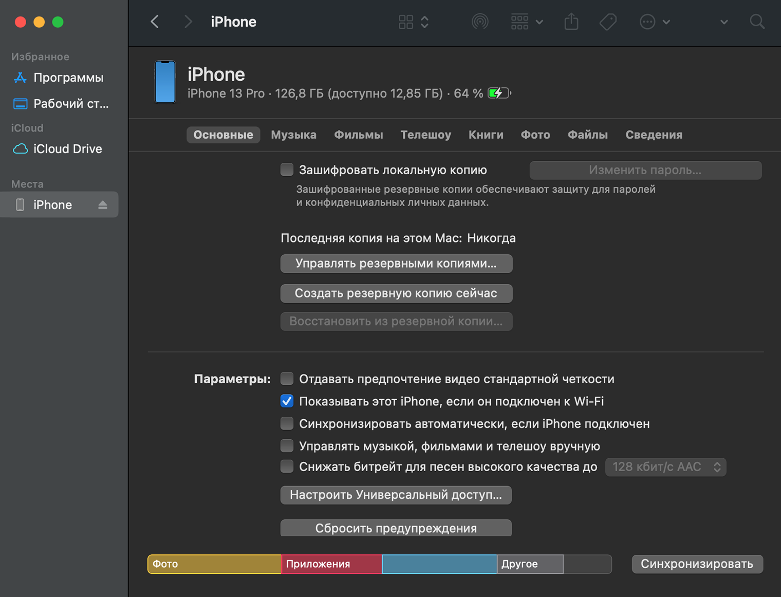Switch to the Телешоу tab
Image resolution: width=781 pixels, height=597 pixels.
point(425,135)
